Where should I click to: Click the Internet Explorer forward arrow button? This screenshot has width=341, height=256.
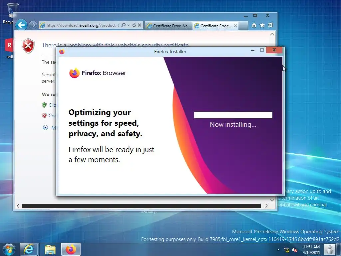pyautogui.click(x=33, y=25)
